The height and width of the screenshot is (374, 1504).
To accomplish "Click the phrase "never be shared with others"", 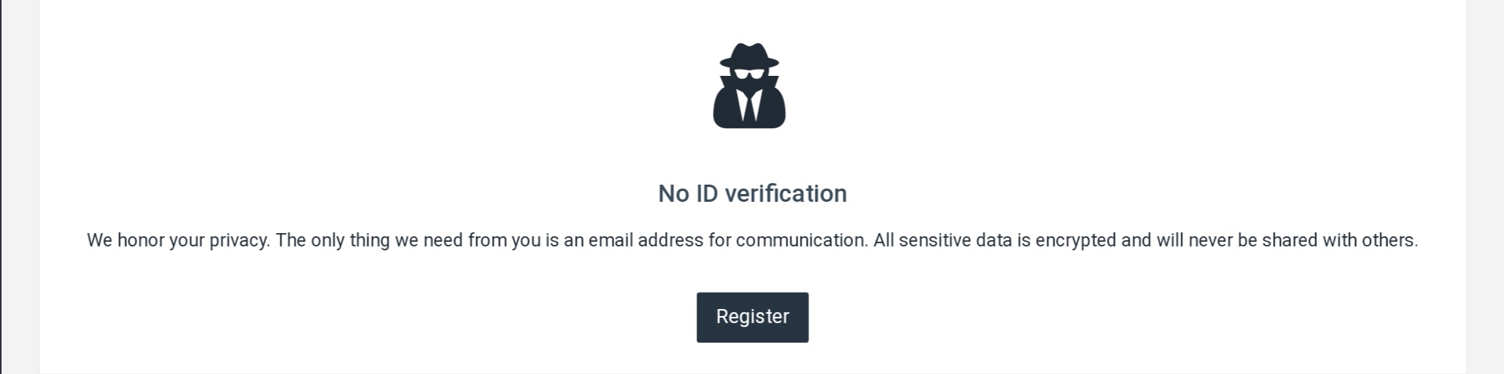I will coord(1302,240).
